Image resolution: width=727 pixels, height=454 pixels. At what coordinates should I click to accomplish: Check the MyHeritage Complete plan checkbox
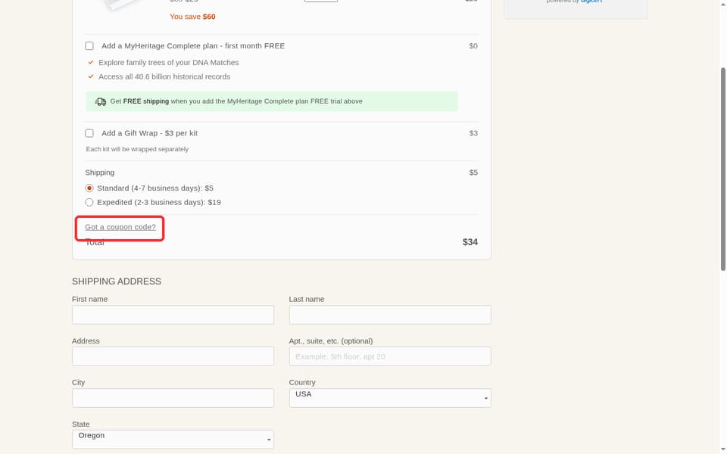(x=89, y=46)
